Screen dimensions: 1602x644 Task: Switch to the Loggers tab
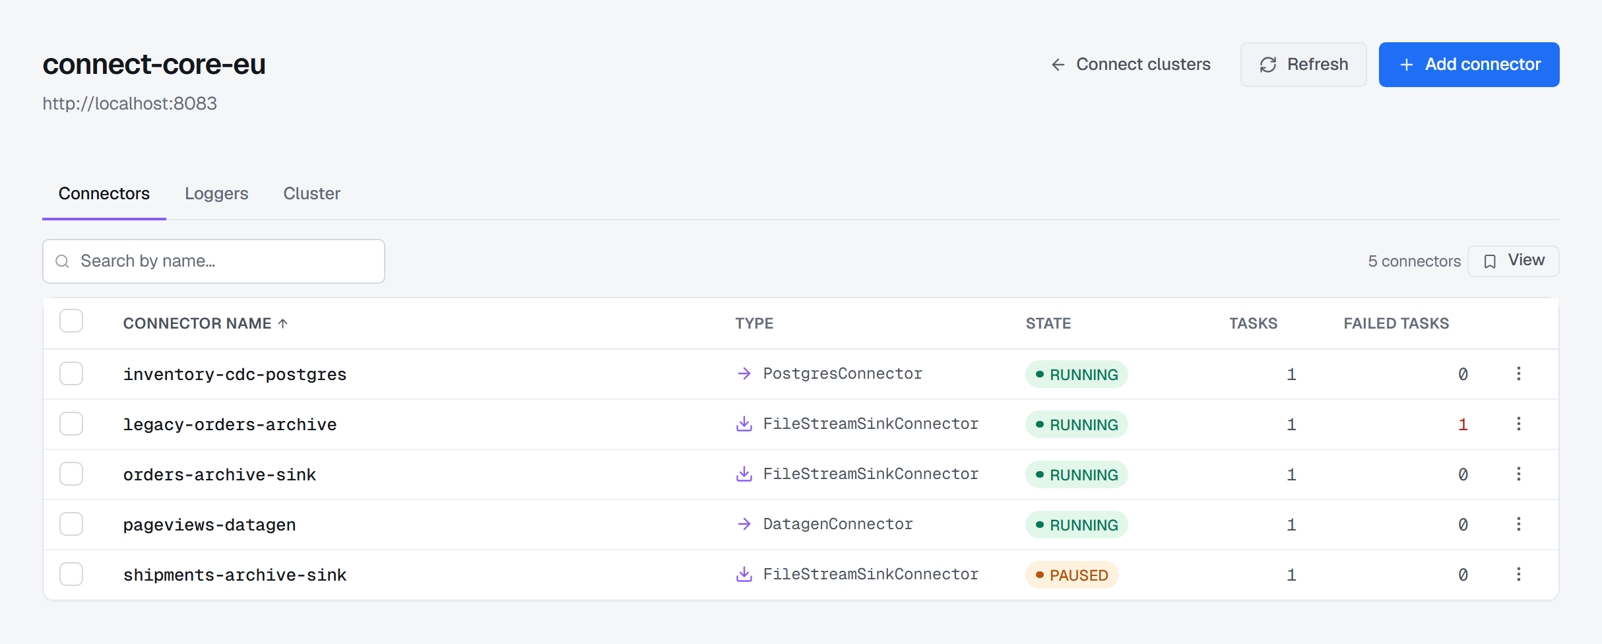coord(216,193)
